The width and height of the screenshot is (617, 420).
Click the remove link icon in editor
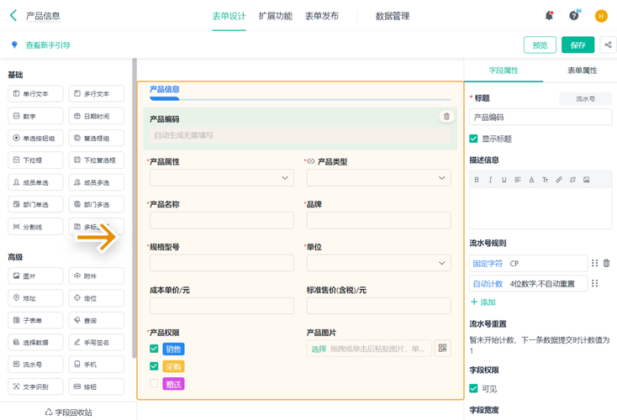[x=572, y=180]
